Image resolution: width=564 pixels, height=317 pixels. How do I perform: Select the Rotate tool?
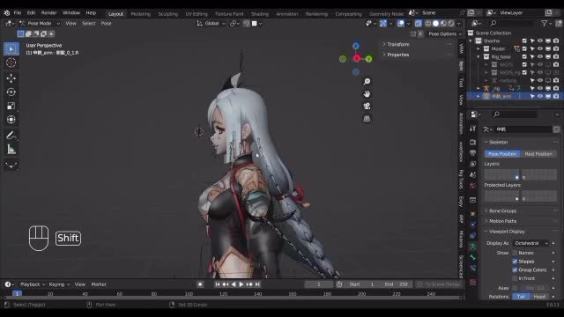tap(11, 92)
